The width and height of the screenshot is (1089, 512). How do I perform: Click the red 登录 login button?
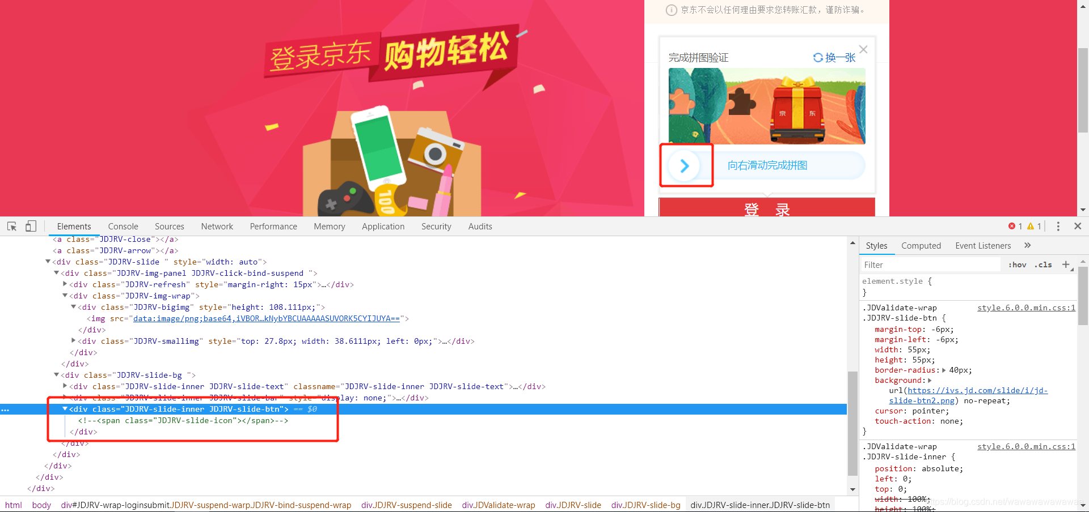pyautogui.click(x=767, y=208)
